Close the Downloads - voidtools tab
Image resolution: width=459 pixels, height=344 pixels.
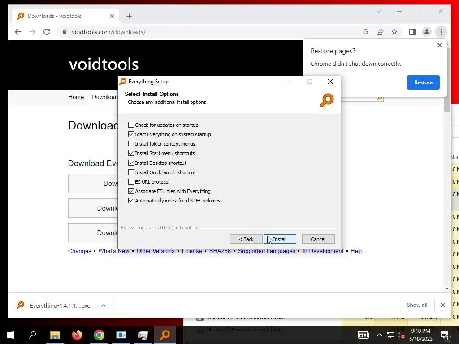(x=112, y=16)
